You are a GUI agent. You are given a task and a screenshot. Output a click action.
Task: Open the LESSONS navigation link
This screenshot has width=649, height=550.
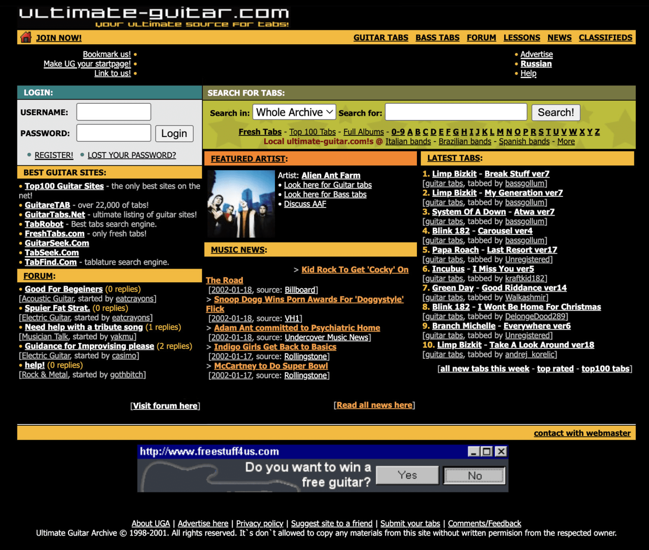(x=522, y=38)
